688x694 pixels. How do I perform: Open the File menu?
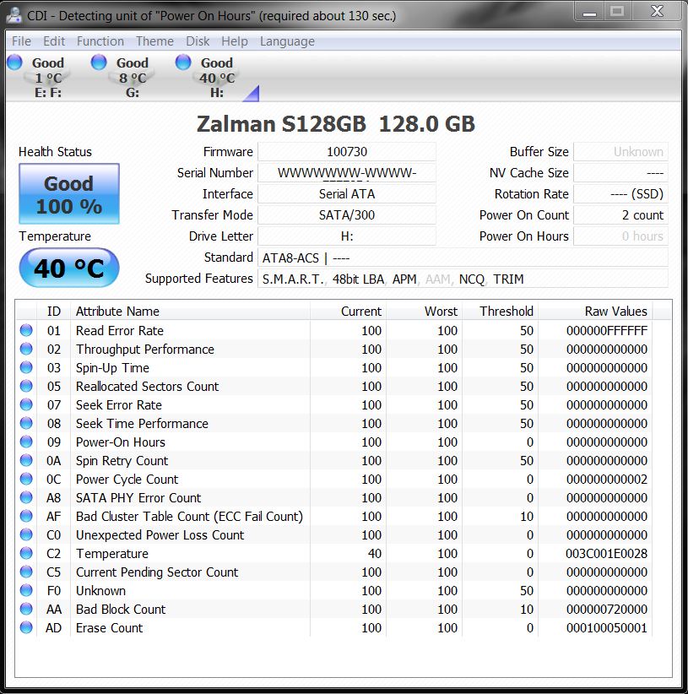21,41
